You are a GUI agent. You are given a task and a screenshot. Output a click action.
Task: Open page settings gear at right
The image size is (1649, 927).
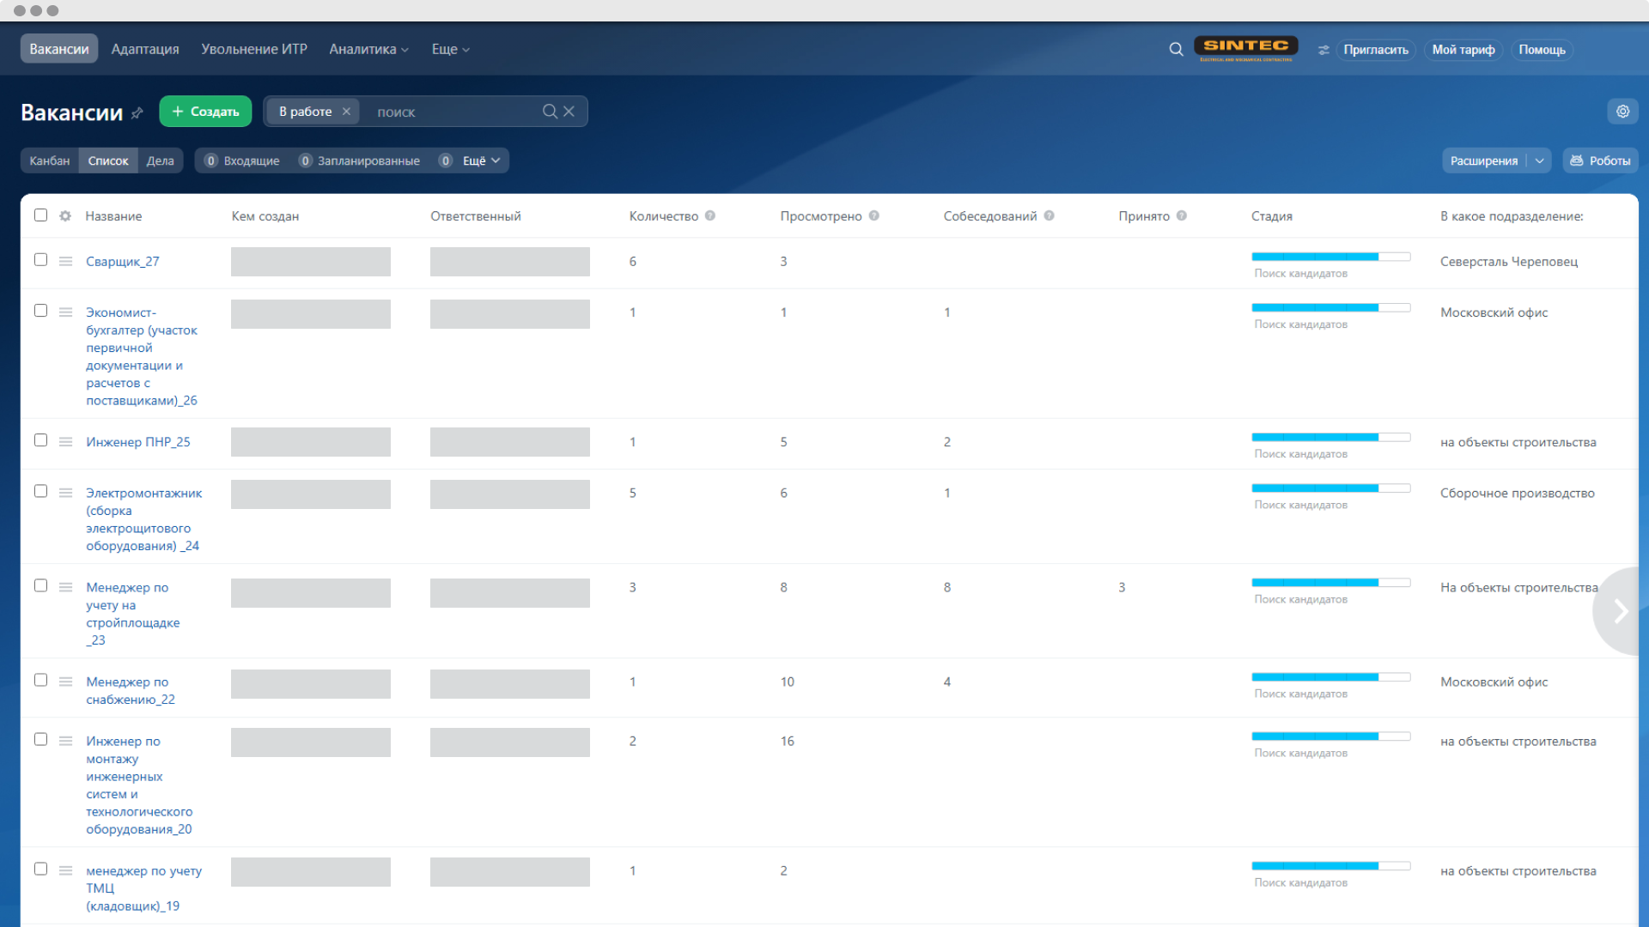click(1622, 112)
